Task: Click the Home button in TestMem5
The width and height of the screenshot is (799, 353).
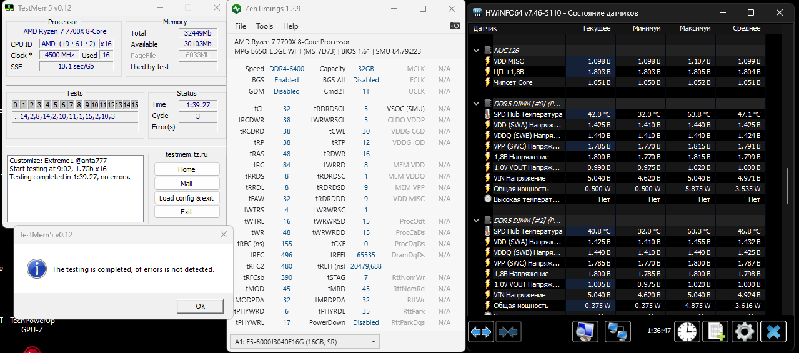Action: [187, 169]
